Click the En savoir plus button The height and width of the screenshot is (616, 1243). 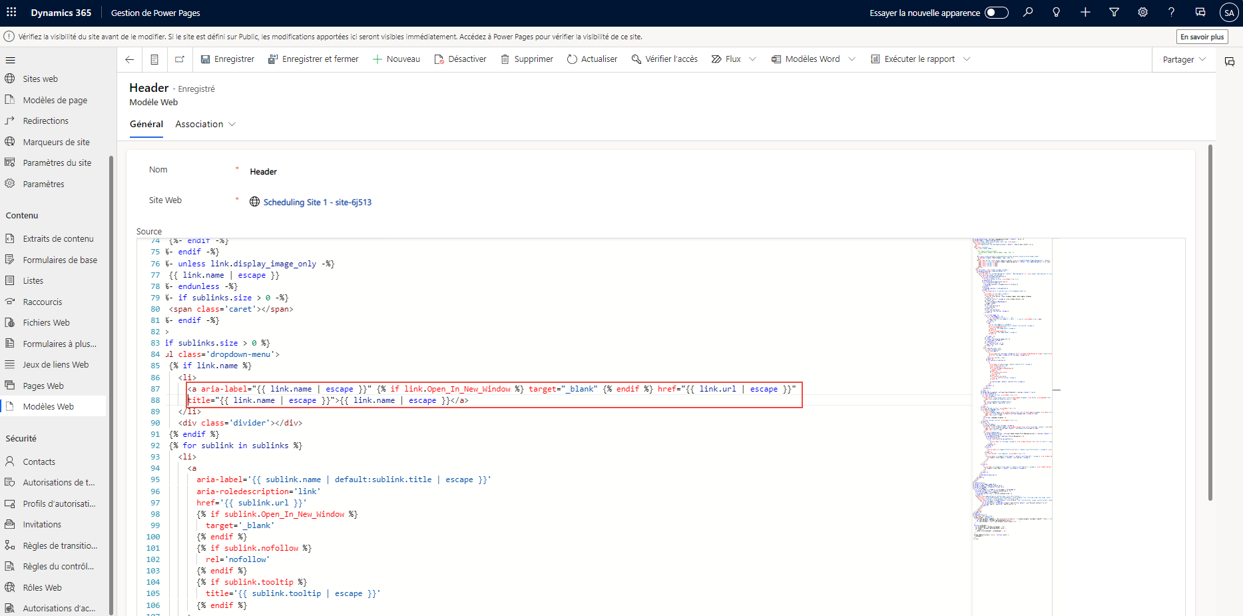coord(1202,36)
